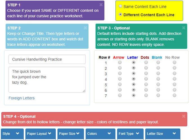Dismiss the STEP 2 info panel
This screenshot has height=140, width=190.
[x=85, y=28]
